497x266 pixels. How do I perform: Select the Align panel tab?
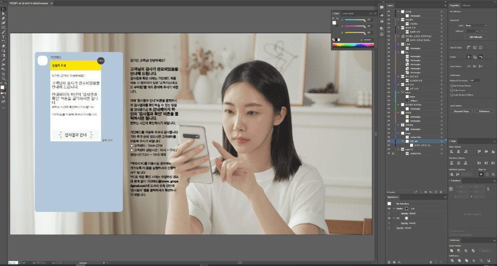(454, 141)
